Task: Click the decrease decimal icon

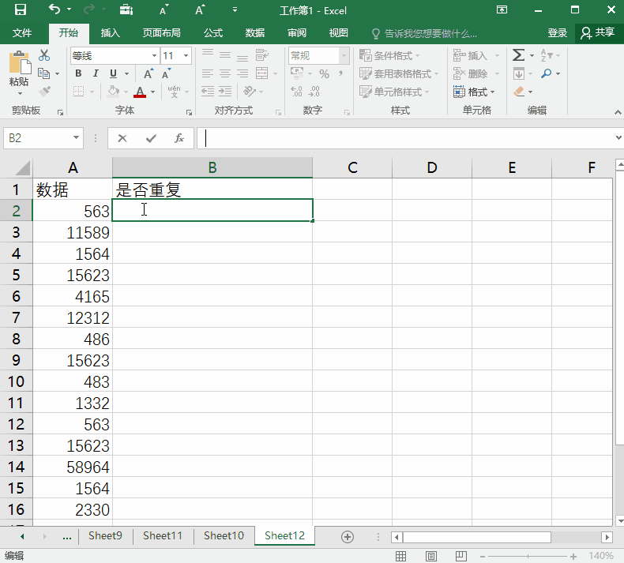Action: [314, 92]
